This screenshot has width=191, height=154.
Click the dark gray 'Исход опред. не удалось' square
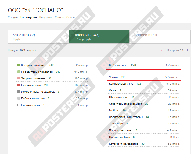[19, 91]
